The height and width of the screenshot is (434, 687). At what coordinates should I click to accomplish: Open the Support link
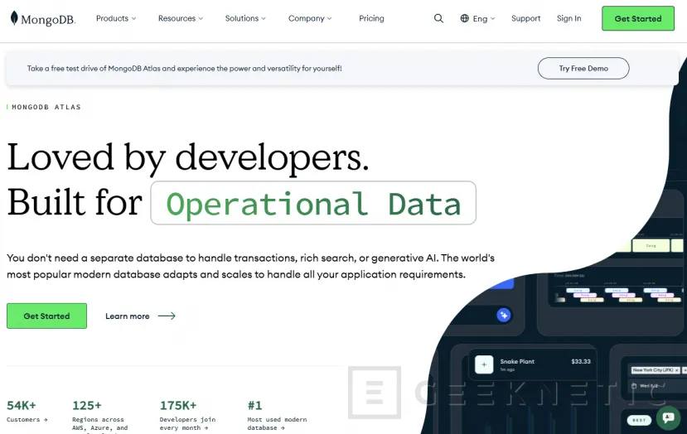525,18
